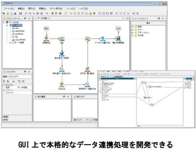Click the blue save icon in toolbar
Viewport: 196px width, 150px height.
(20, 13)
